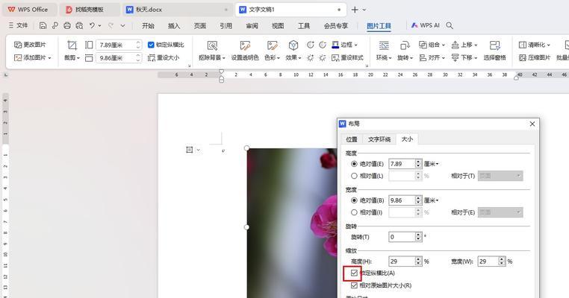Select width 绝对值(B) radio button
This screenshot has height=298, width=569.
(354, 200)
